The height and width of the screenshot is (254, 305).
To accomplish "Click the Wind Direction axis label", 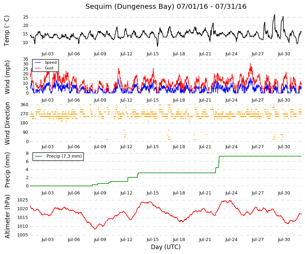I will tap(7, 123).
